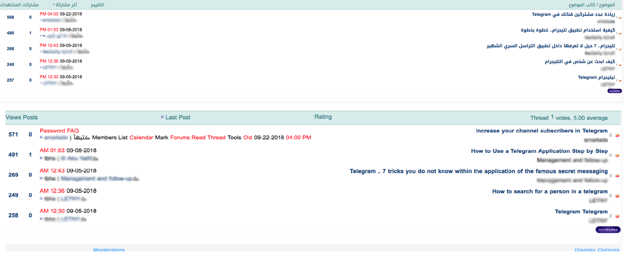Sort threads by 'Last Post' column header
Viewport: 624px width, 258px height.
click(x=178, y=117)
